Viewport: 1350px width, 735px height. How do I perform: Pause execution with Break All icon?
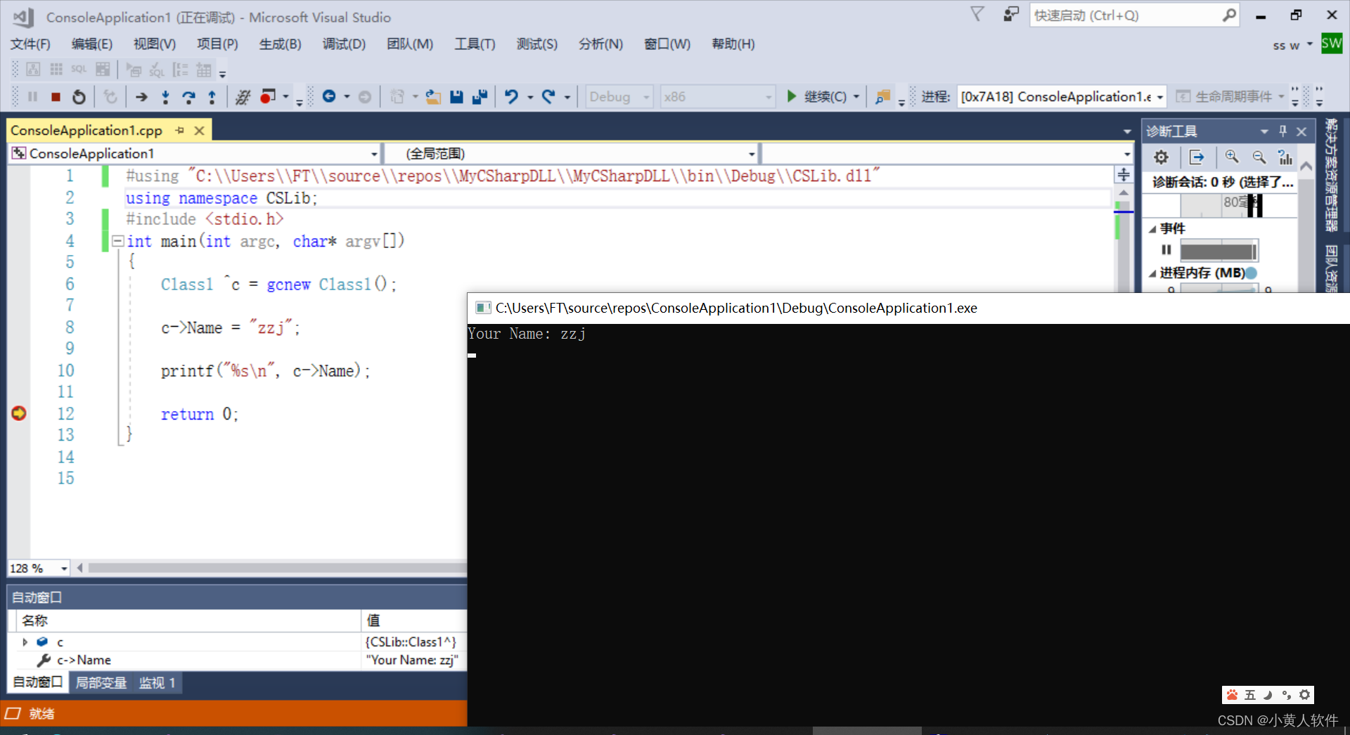[x=32, y=97]
